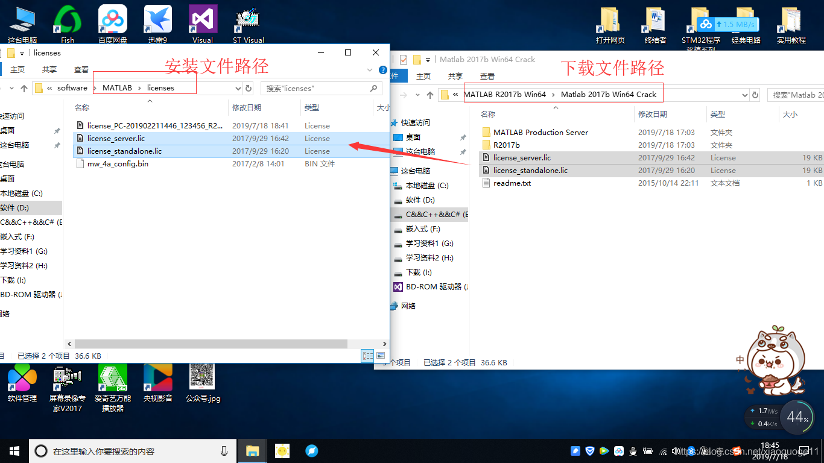Open 共享 tab in Crack window

pyautogui.click(x=455, y=77)
